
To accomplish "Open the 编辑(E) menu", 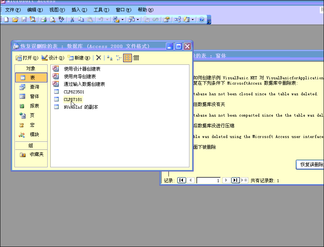I will tap(35, 10).
